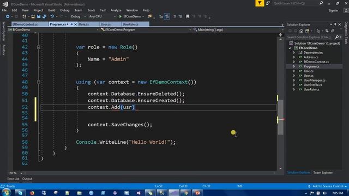This screenshot has height=196, width=349.
Task: Close the Program.cs tab with X
Action: (x=75, y=24)
